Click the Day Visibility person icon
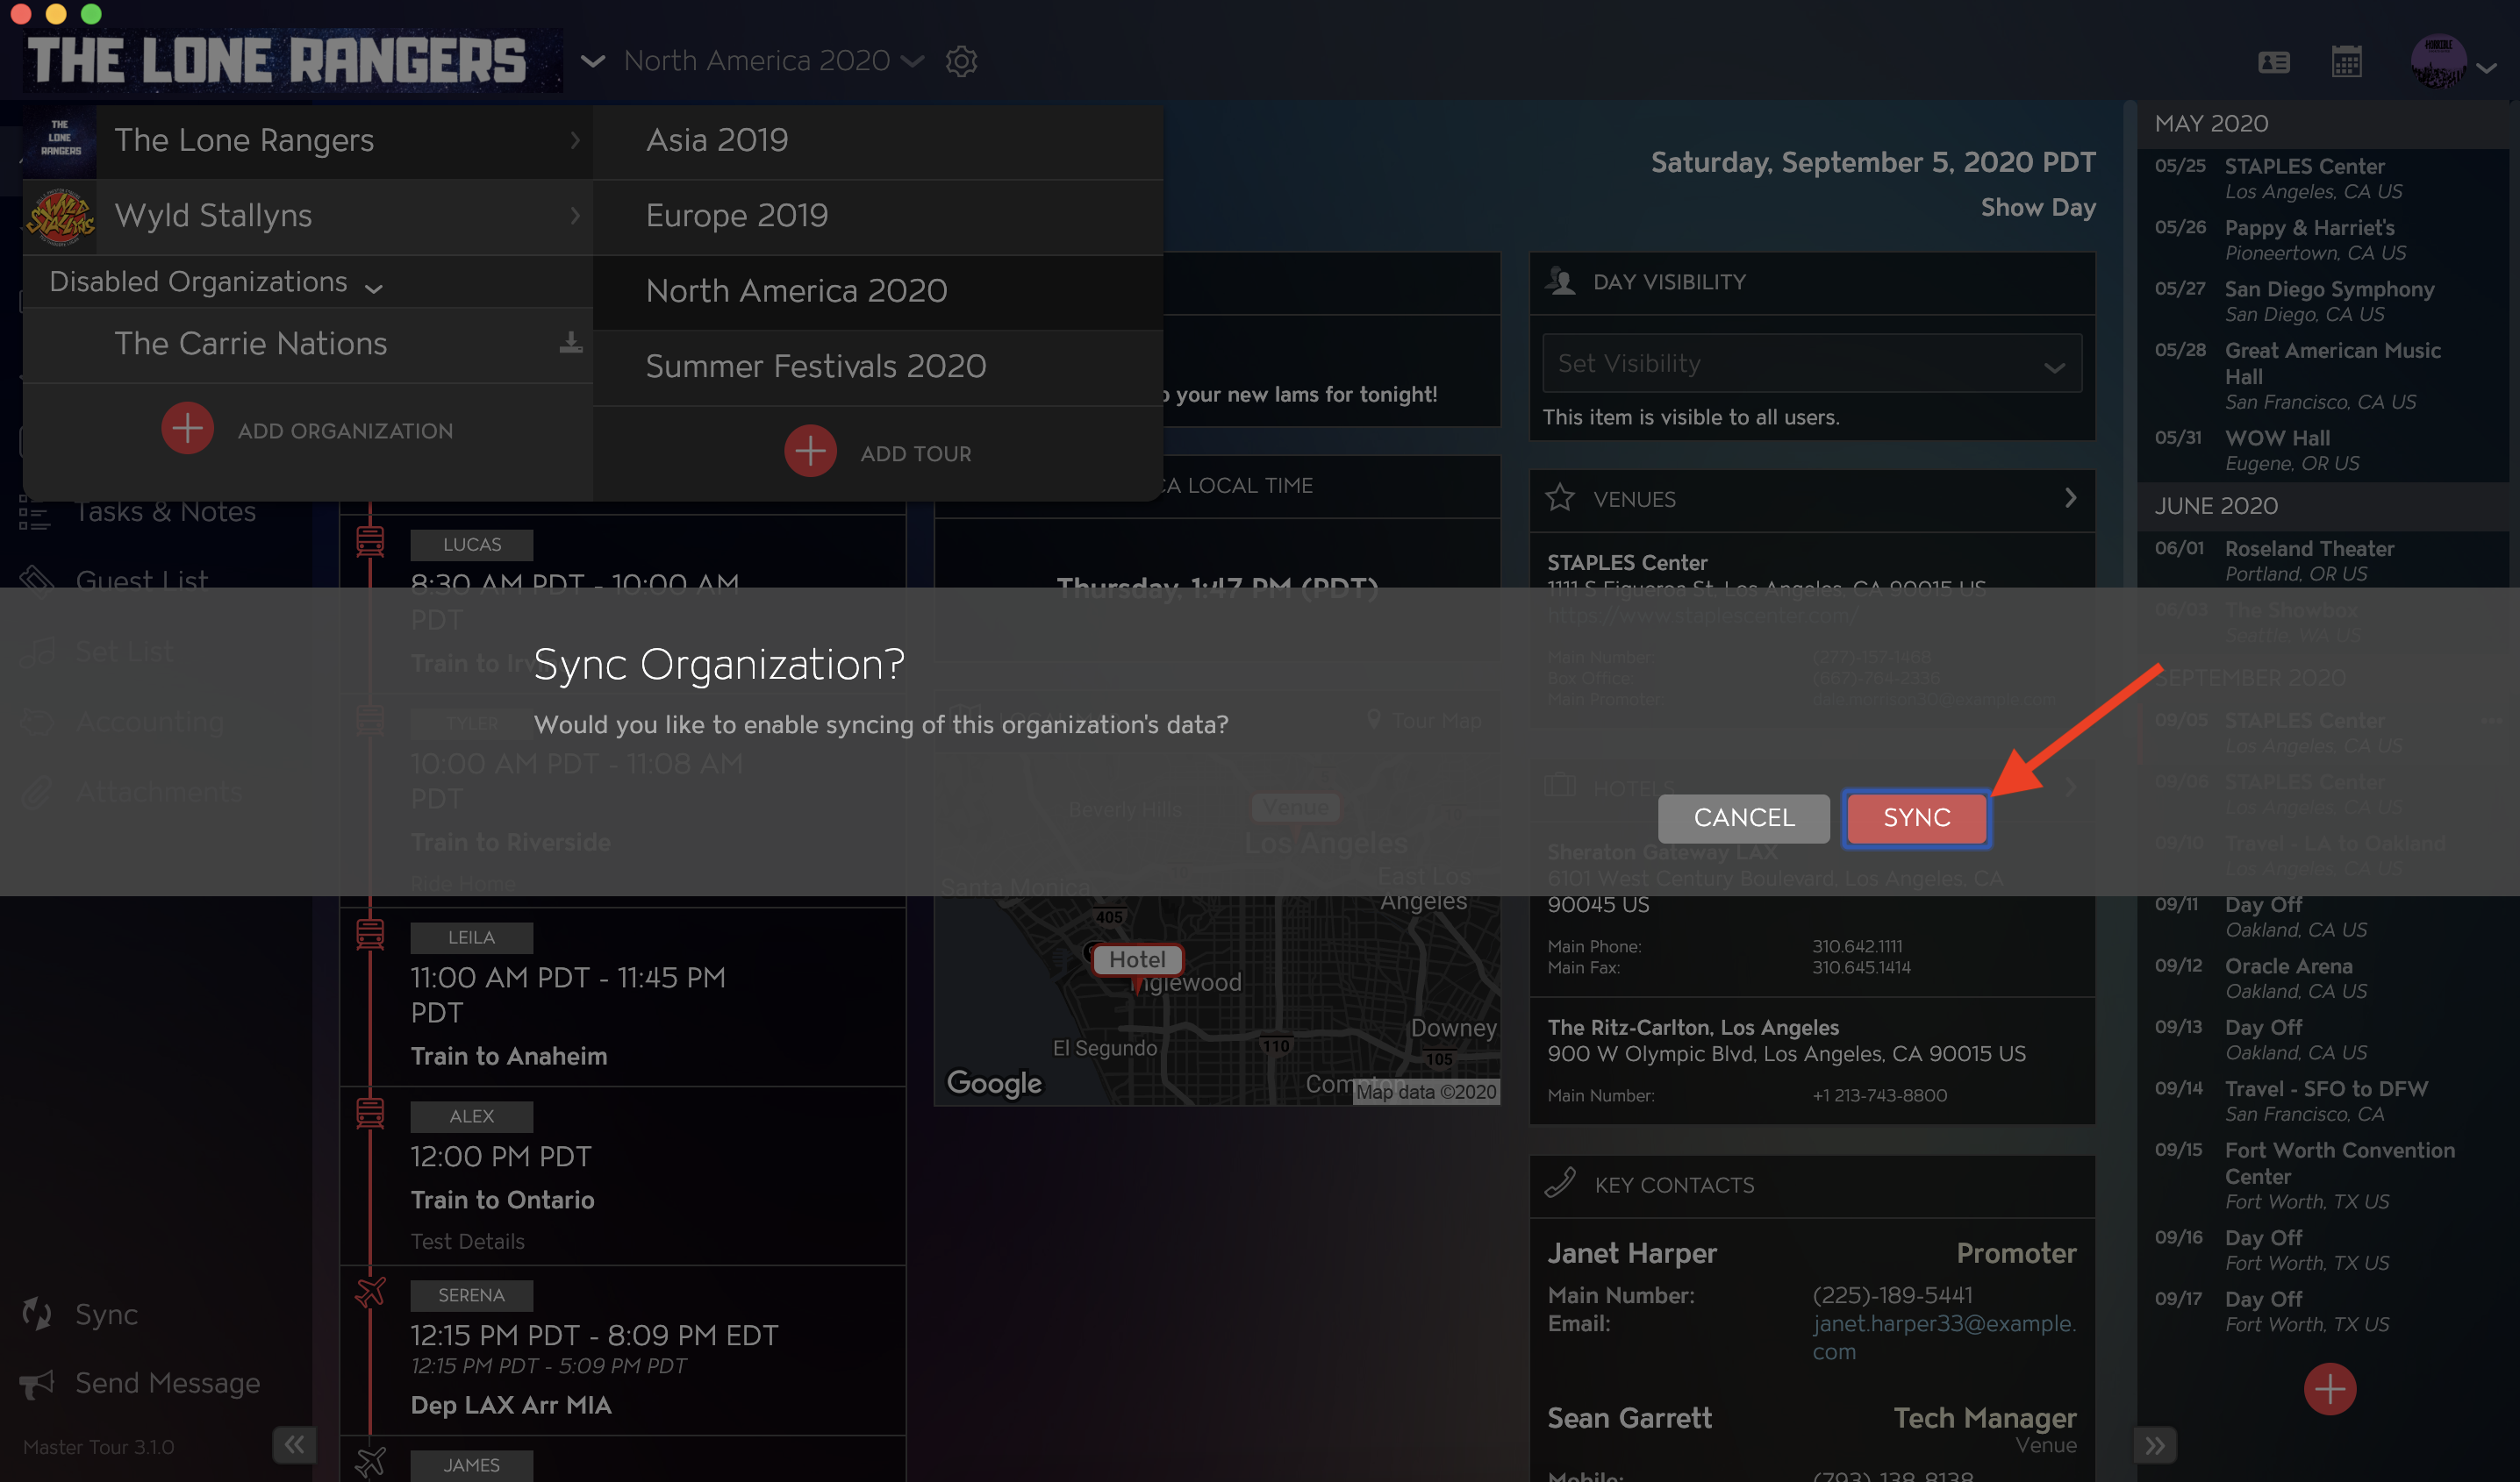Screen dimensions: 2520x1482 click(x=1560, y=281)
